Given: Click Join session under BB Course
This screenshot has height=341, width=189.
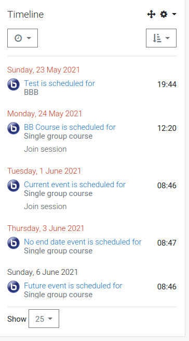Looking at the screenshot, I should (x=45, y=149).
